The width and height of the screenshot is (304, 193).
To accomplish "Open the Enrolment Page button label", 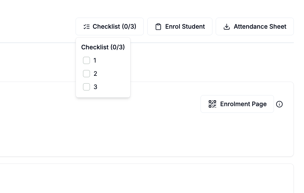I will click(x=243, y=104).
